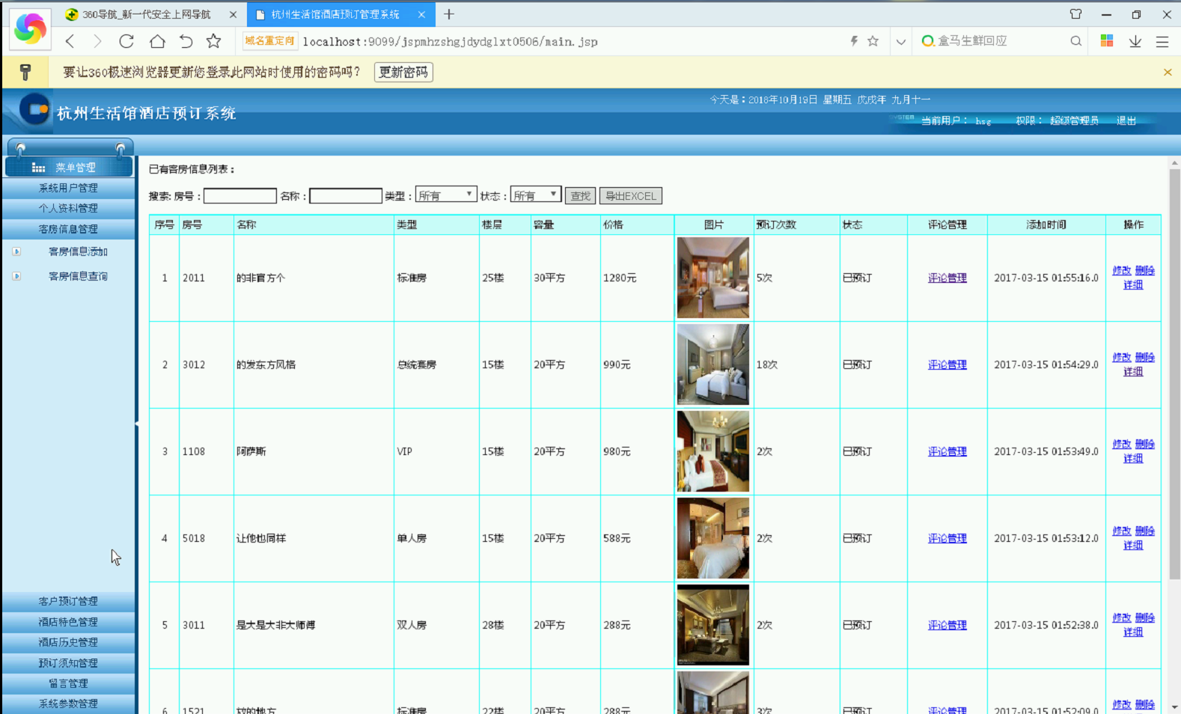Open the 类型 dropdown

[446, 195]
